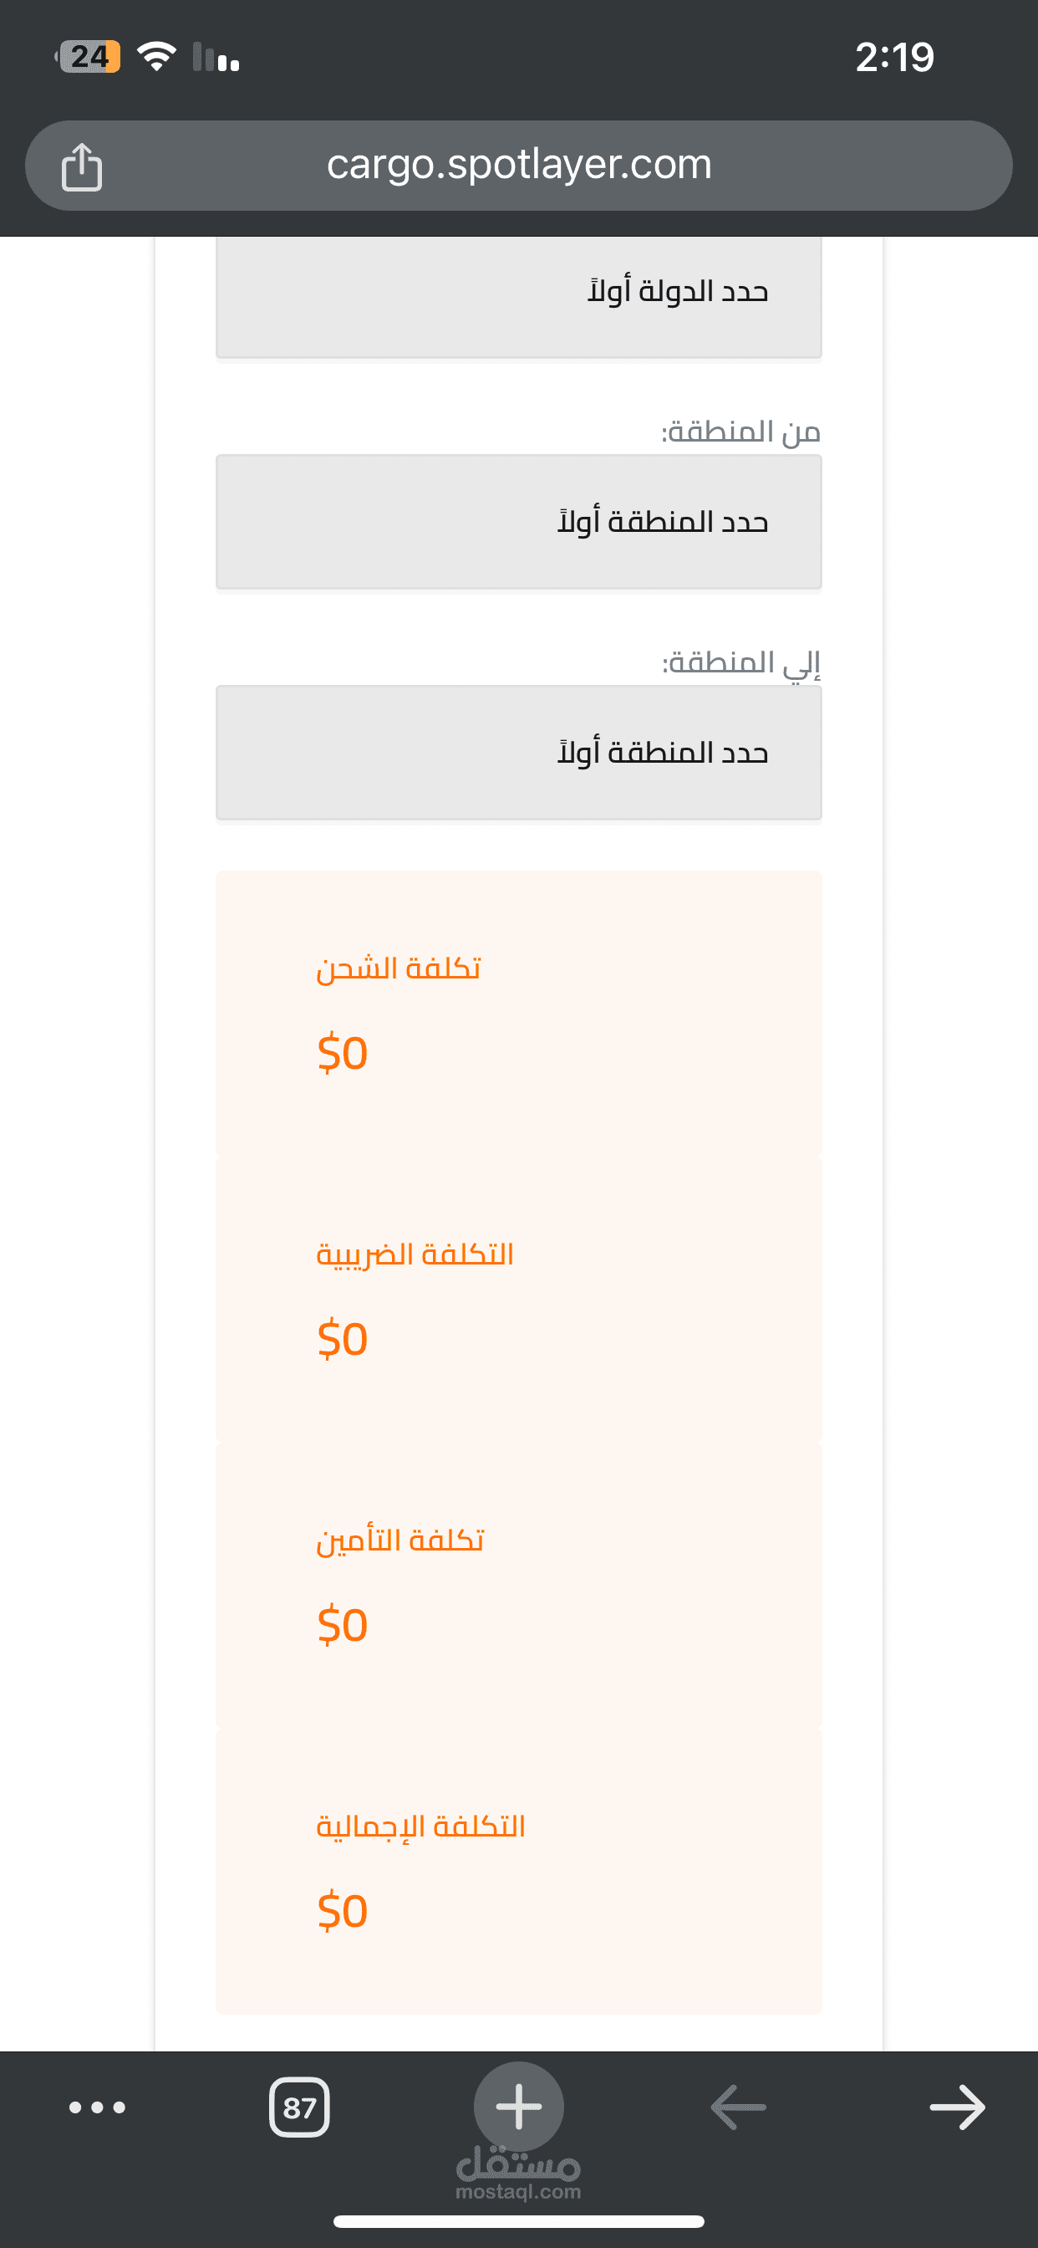Screen dimensions: 1038x2248
Task: Tap the cellular signal bars icon
Action: coord(216,58)
